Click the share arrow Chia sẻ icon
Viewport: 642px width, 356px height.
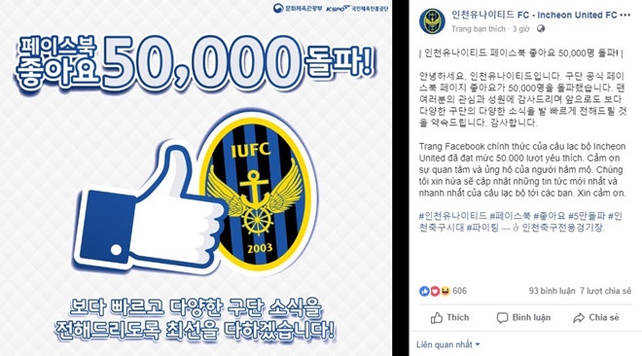click(x=579, y=318)
